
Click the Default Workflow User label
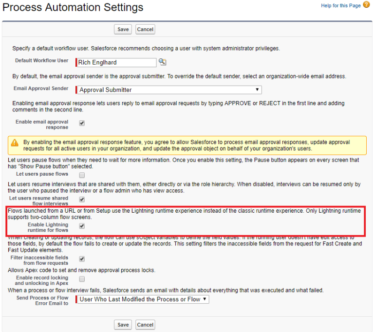click(x=42, y=60)
